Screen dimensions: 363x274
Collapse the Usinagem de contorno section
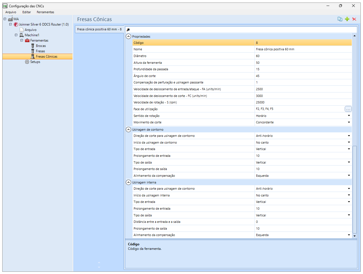(128, 130)
